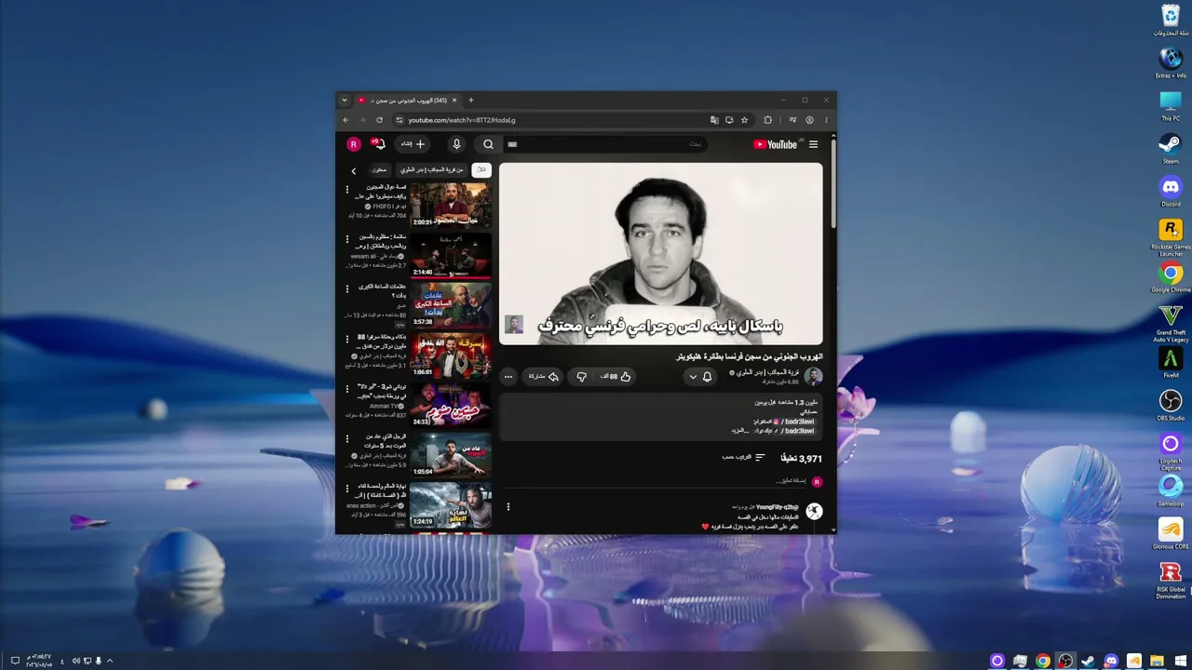Click the Chrome back navigation arrow
The image size is (1192, 670).
346,120
